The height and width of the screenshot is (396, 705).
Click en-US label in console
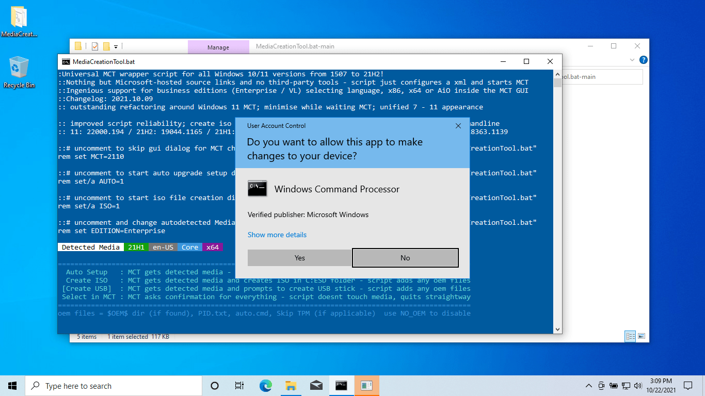(x=163, y=247)
